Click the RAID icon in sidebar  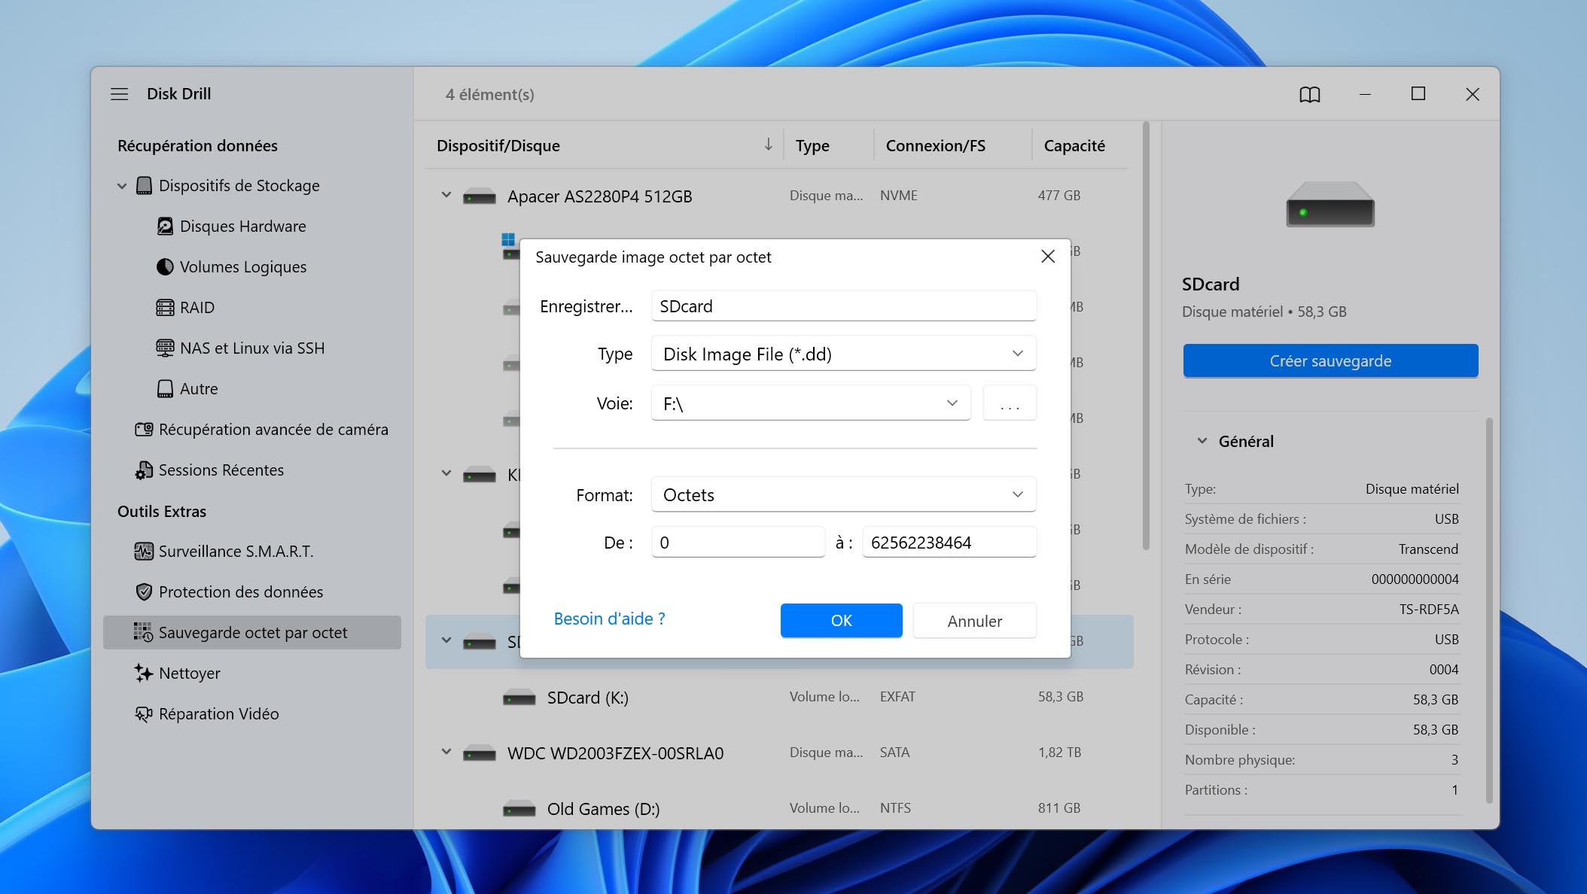click(165, 308)
